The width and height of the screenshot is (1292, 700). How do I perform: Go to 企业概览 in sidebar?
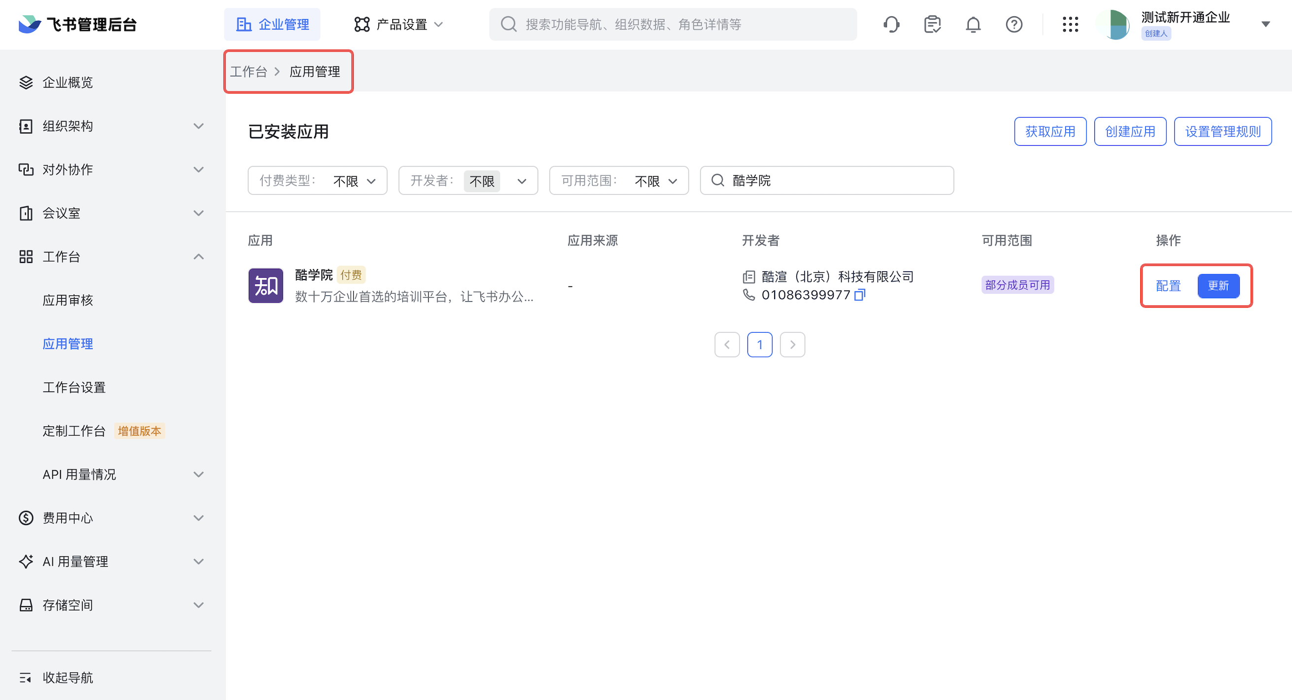pos(68,82)
